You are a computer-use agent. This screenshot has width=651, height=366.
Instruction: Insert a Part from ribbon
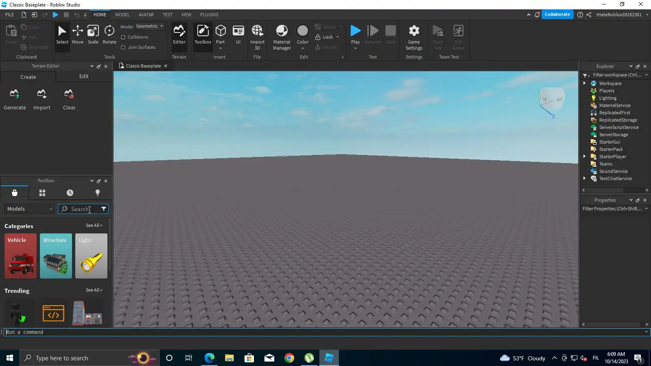(221, 34)
